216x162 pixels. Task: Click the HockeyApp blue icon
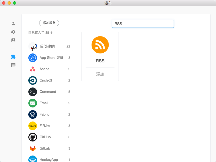[33, 159]
